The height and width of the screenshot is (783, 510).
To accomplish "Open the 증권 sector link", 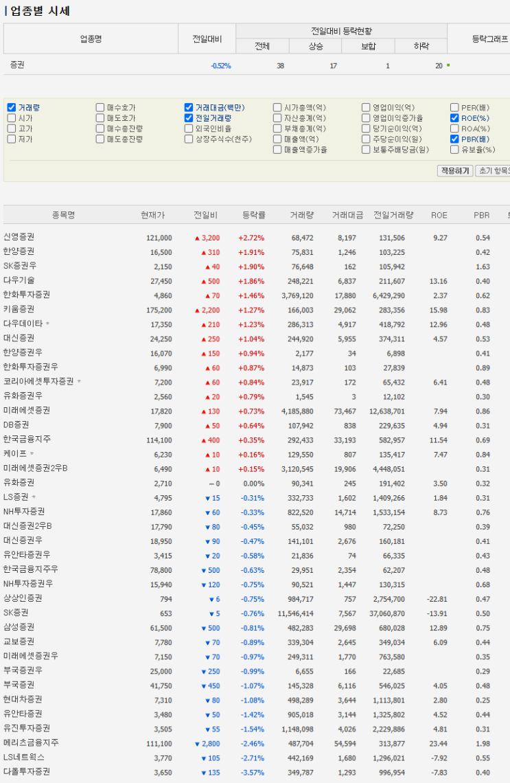I will tap(17, 65).
